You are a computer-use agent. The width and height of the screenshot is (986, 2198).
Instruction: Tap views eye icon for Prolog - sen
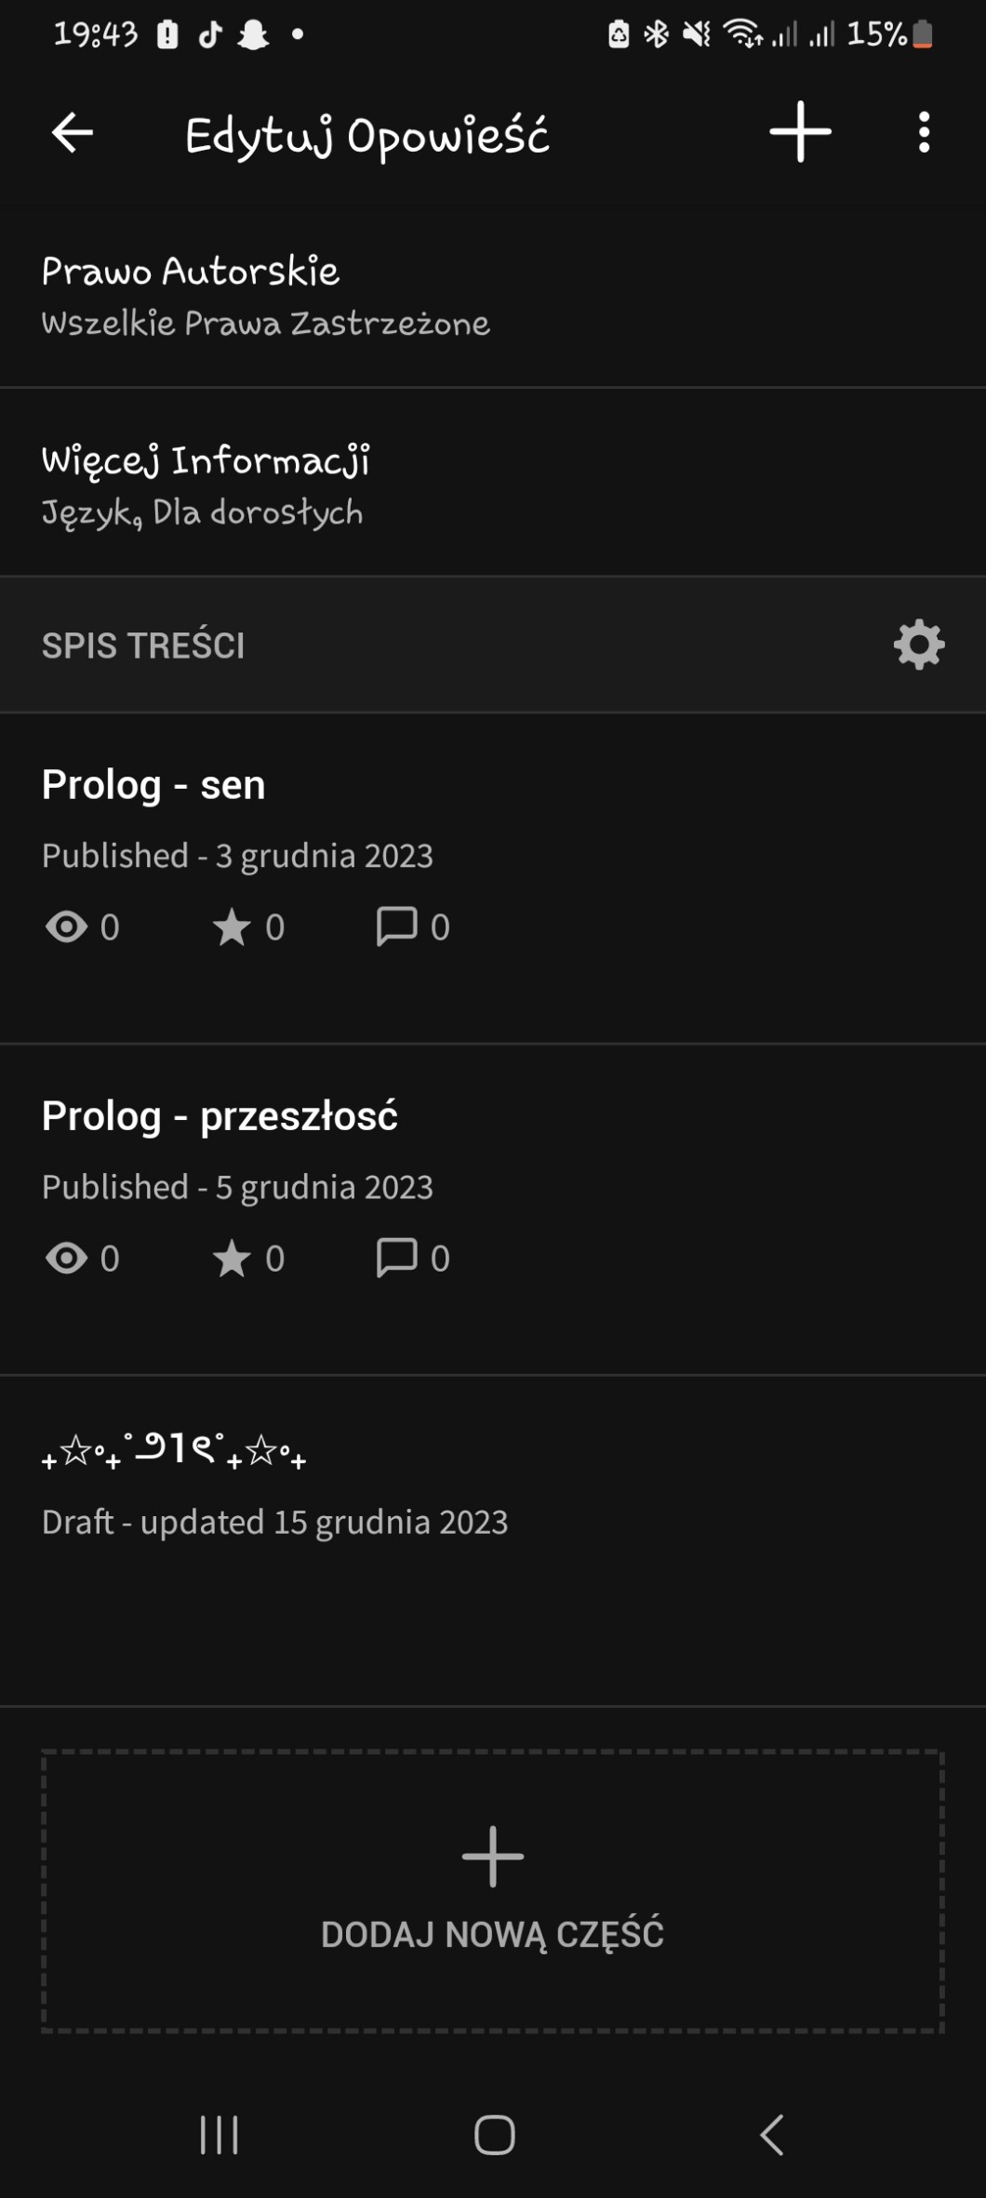tap(66, 927)
